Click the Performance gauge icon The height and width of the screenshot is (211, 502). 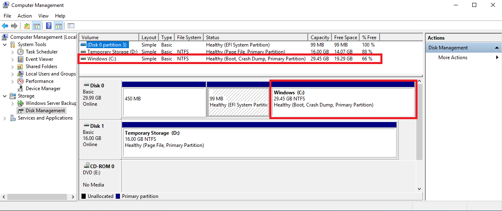[x=20, y=81]
